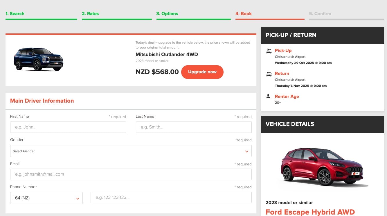This screenshot has width=387, height=216.
Task: Focus the Last Name input field
Action: tap(194, 127)
